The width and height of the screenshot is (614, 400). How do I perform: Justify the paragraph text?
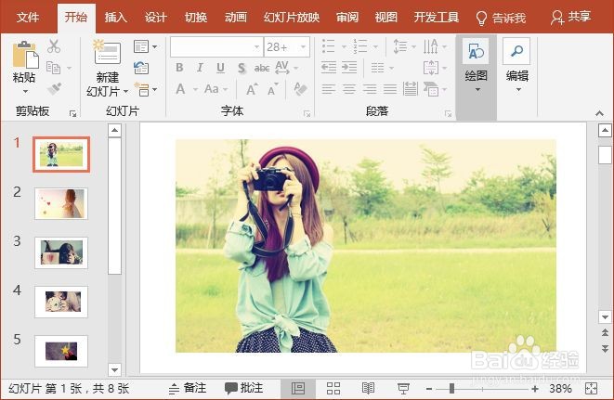389,89
